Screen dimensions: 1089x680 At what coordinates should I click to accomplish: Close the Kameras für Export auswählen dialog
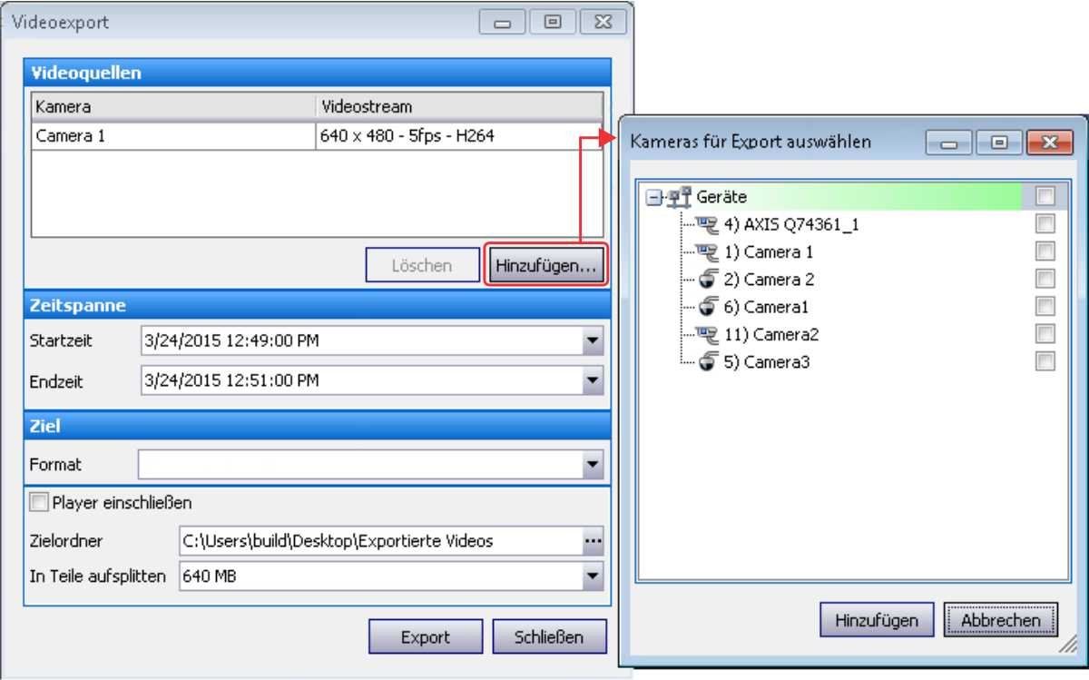pyautogui.click(x=1050, y=143)
